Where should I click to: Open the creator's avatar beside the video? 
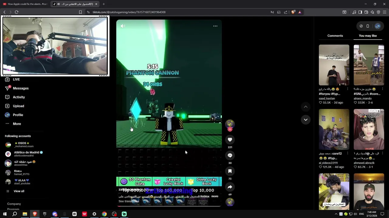230,123
